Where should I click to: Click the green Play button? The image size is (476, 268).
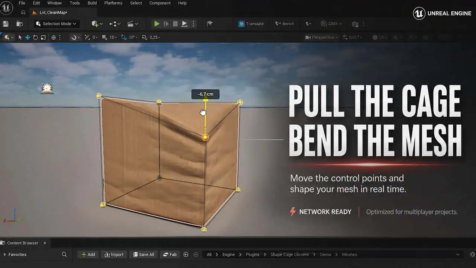(157, 24)
